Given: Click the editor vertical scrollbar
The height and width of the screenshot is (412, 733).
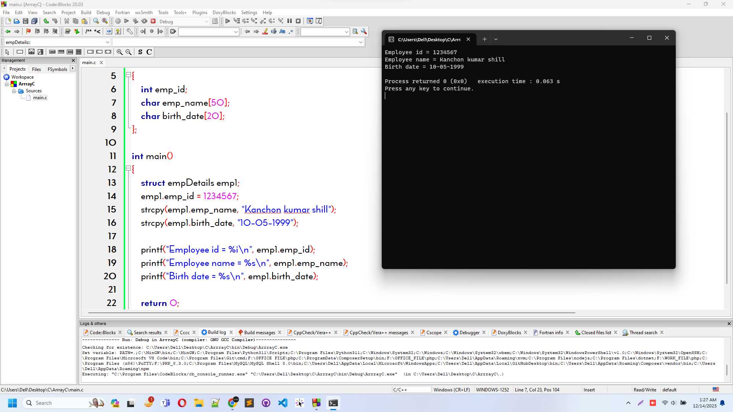Looking at the screenshot, I should (727, 198).
